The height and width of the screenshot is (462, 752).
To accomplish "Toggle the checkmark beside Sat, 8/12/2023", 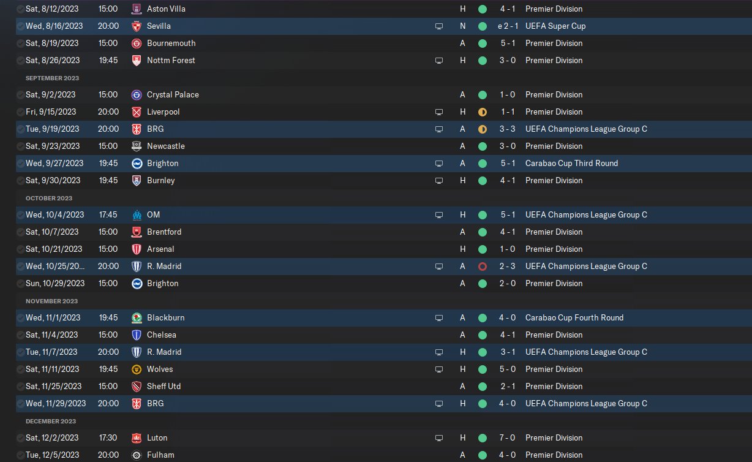I will 21,9.
